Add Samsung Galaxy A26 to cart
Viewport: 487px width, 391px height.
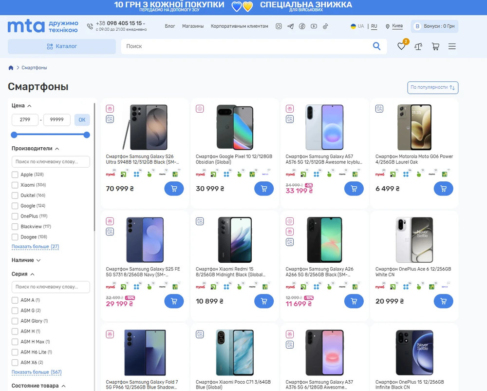(x=354, y=301)
